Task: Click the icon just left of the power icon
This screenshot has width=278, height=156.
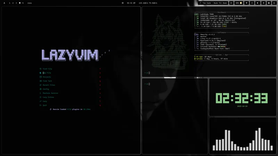Action: click(x=269, y=3)
